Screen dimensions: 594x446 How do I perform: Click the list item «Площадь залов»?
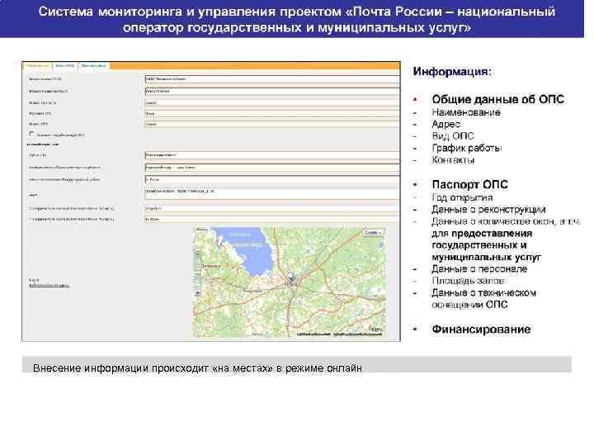click(468, 281)
